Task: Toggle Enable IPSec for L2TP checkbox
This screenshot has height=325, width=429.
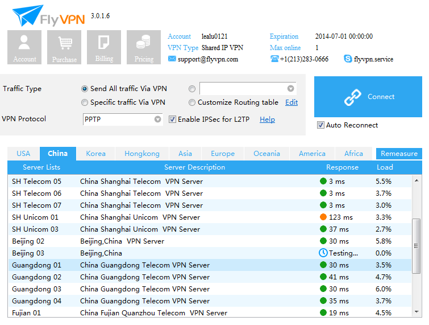Action: [x=172, y=119]
